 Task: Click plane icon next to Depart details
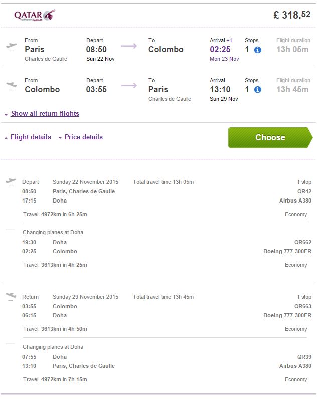tap(11, 182)
